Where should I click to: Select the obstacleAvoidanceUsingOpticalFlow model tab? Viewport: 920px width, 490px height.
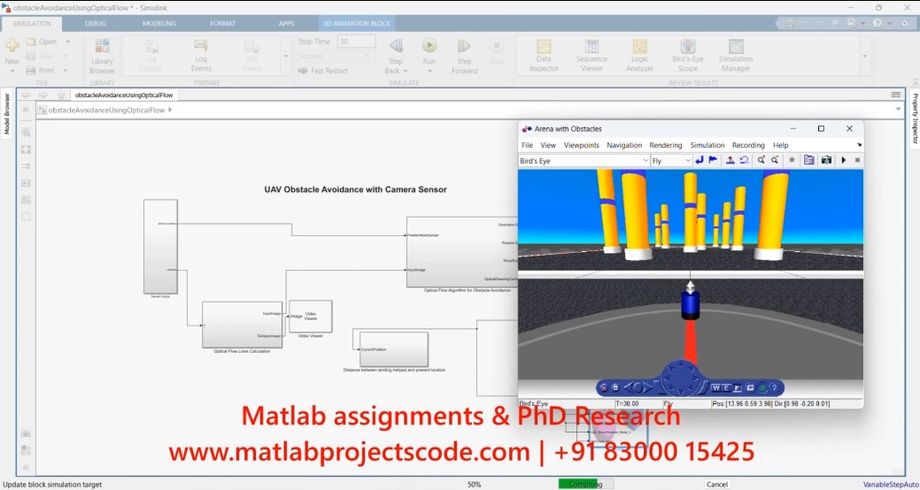click(124, 95)
